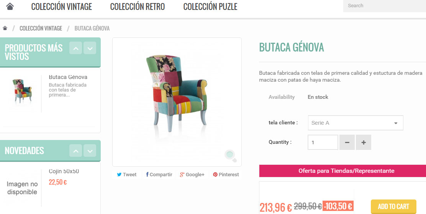
Task: Open the Colección Vintage menu
Action: click(62, 6)
